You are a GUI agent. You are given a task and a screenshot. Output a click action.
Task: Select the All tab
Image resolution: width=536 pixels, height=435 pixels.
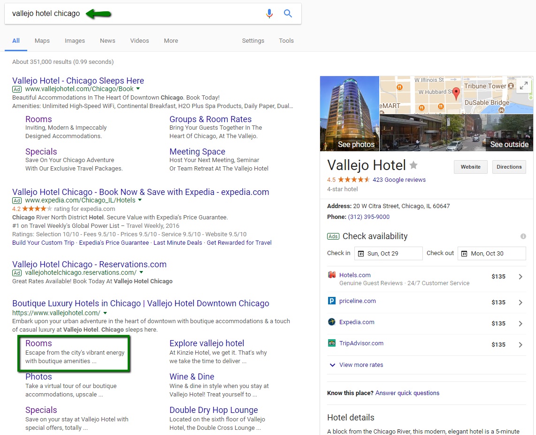(16, 41)
